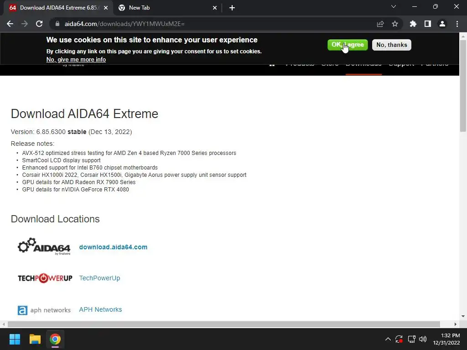Image resolution: width=467 pixels, height=350 pixels.
Task: Open the TechPowerUp download link
Action: [99, 278]
